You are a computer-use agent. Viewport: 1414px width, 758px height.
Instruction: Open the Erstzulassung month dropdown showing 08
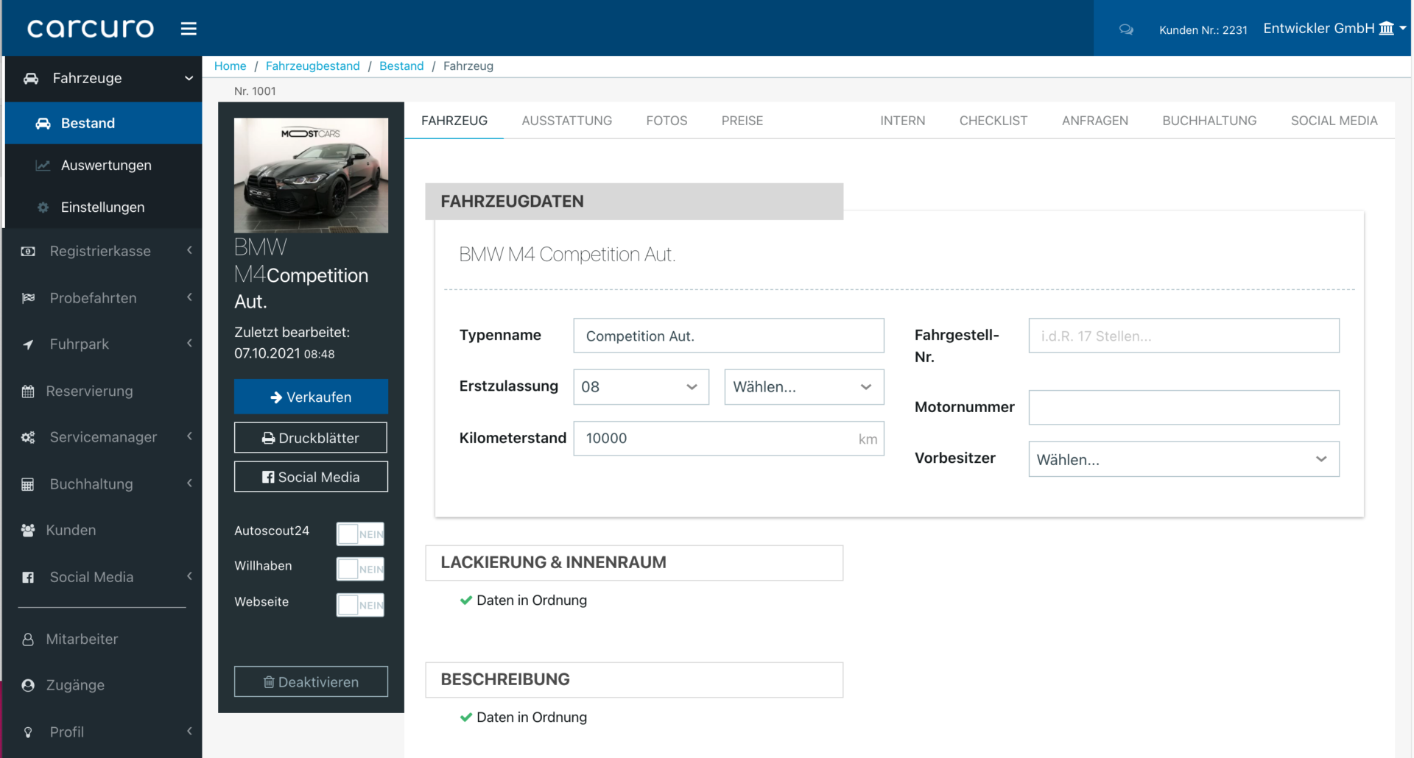click(x=641, y=387)
